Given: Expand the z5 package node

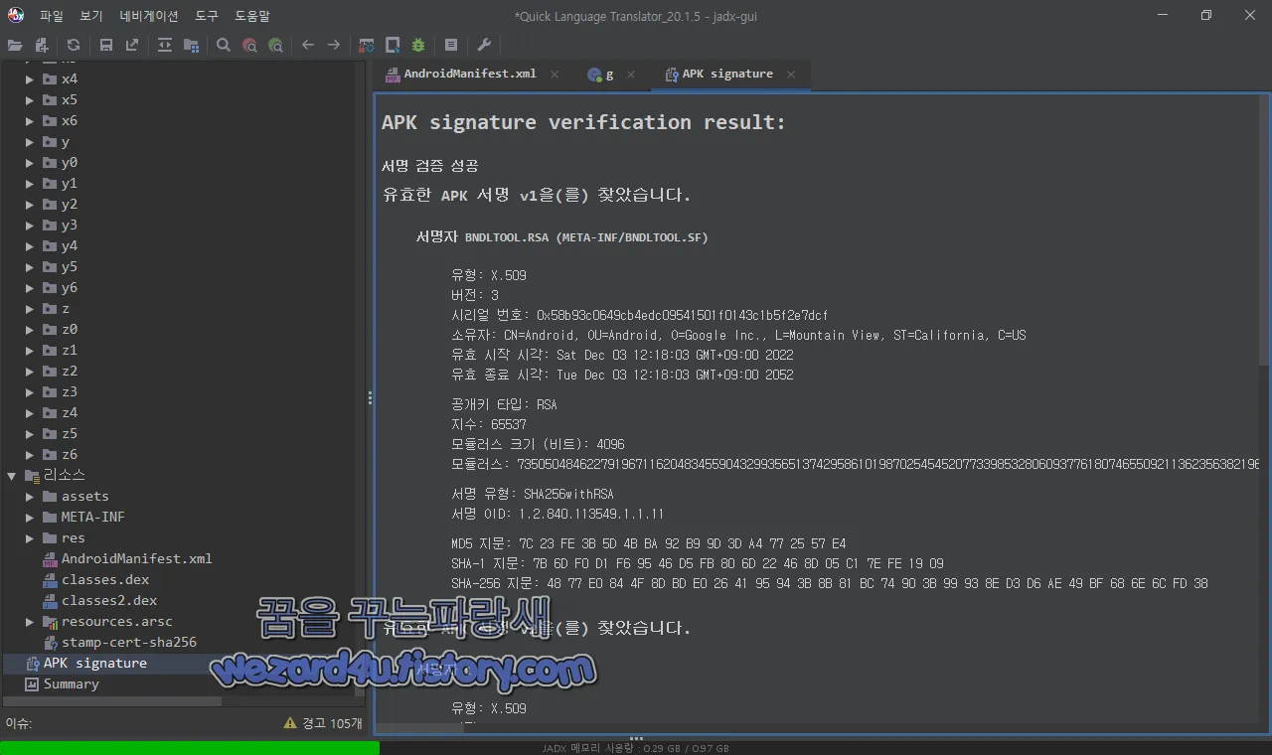Looking at the screenshot, I should pos(30,433).
